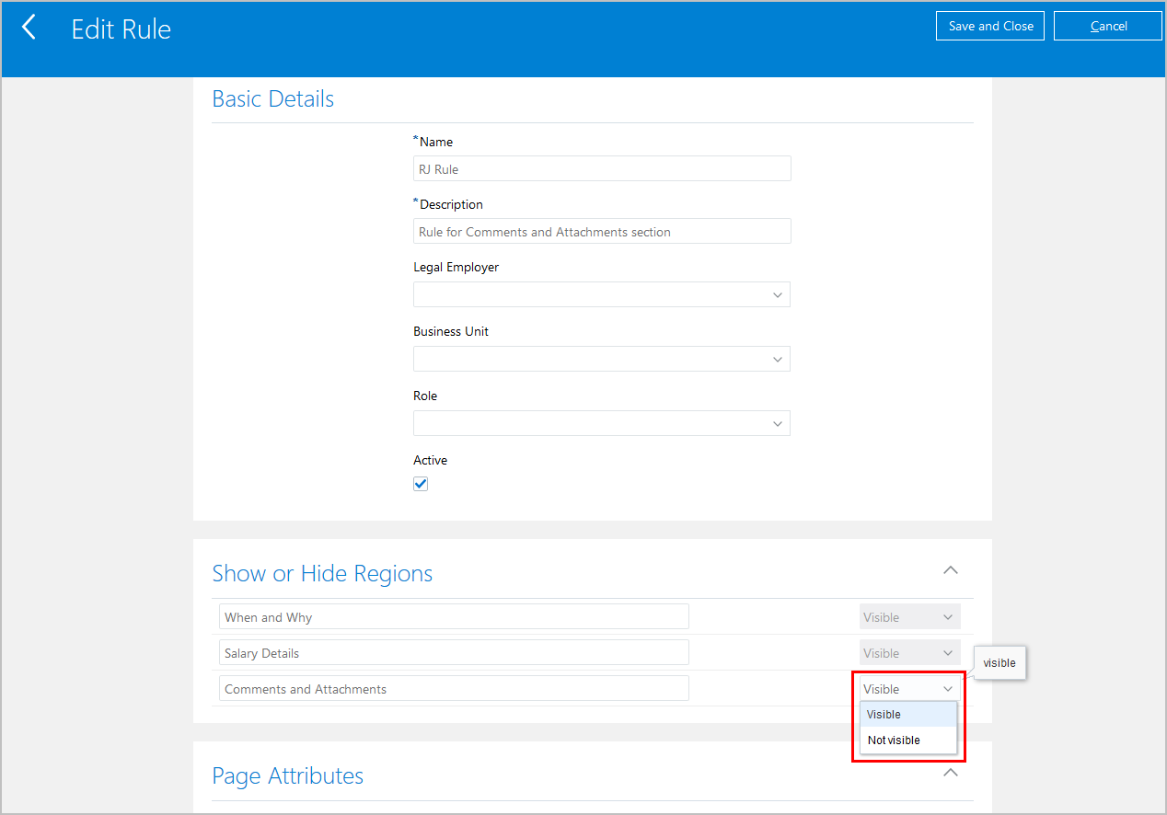This screenshot has width=1167, height=815.
Task: Click the Description text field
Action: coord(602,232)
